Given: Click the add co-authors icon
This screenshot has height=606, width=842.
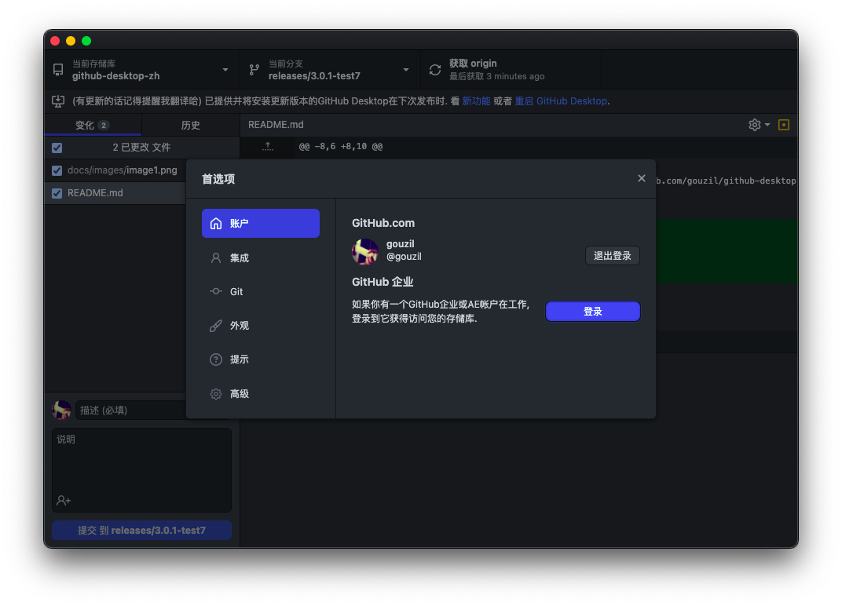Looking at the screenshot, I should pyautogui.click(x=64, y=500).
